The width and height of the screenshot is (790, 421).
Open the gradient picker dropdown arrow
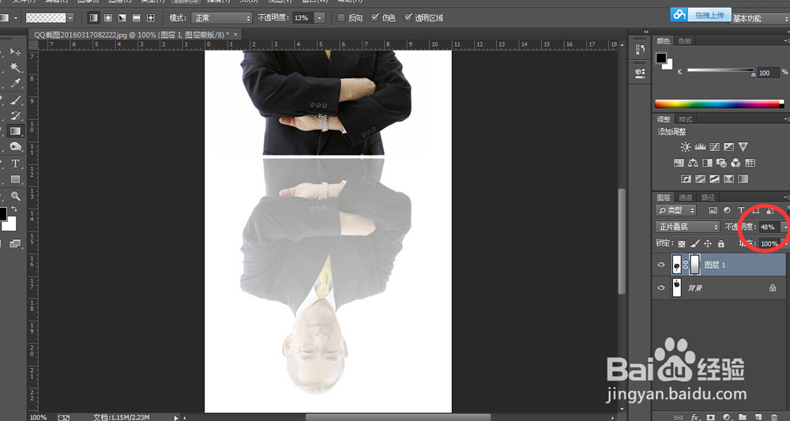(70, 18)
